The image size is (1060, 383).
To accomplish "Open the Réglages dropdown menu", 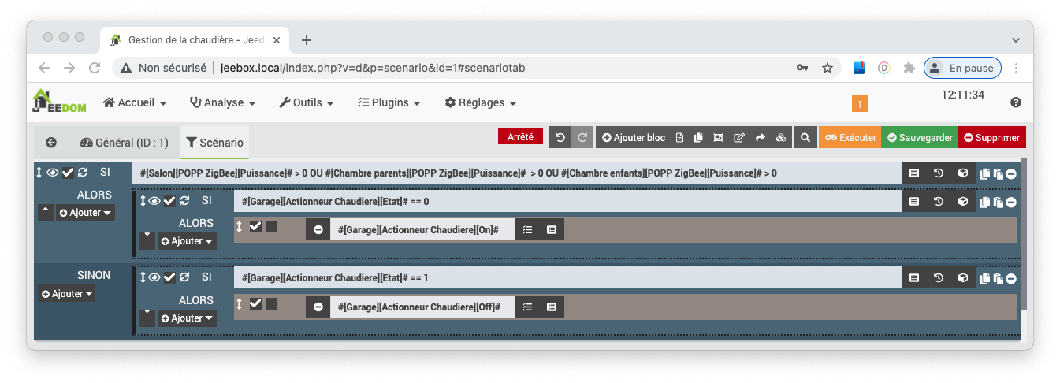I will click(481, 102).
